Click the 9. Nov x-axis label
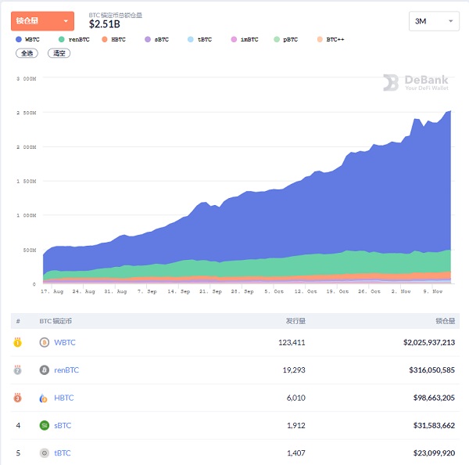 (x=432, y=291)
